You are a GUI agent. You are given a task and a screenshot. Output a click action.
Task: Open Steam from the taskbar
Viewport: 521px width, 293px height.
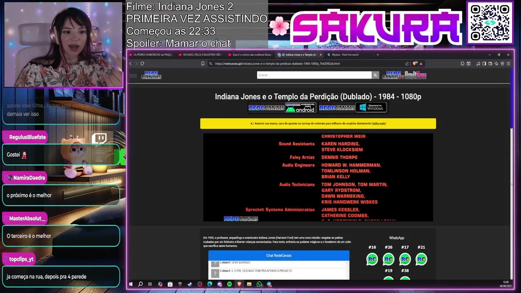coord(190,284)
